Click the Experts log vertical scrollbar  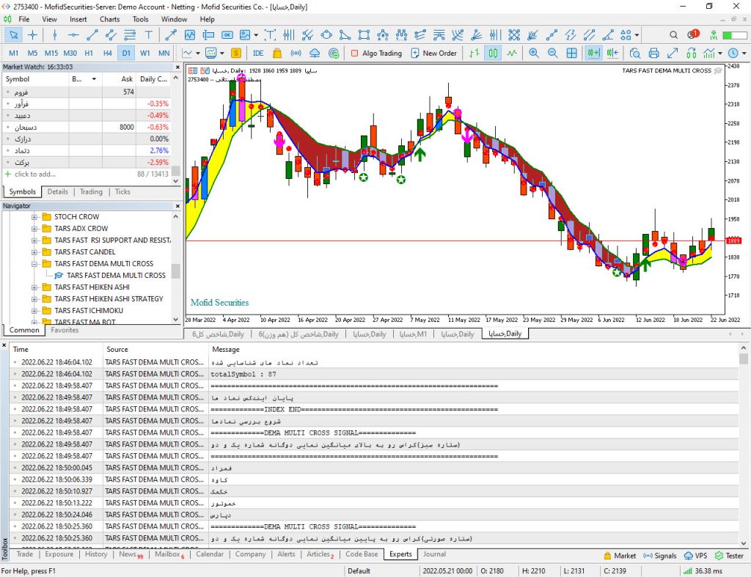point(744,445)
